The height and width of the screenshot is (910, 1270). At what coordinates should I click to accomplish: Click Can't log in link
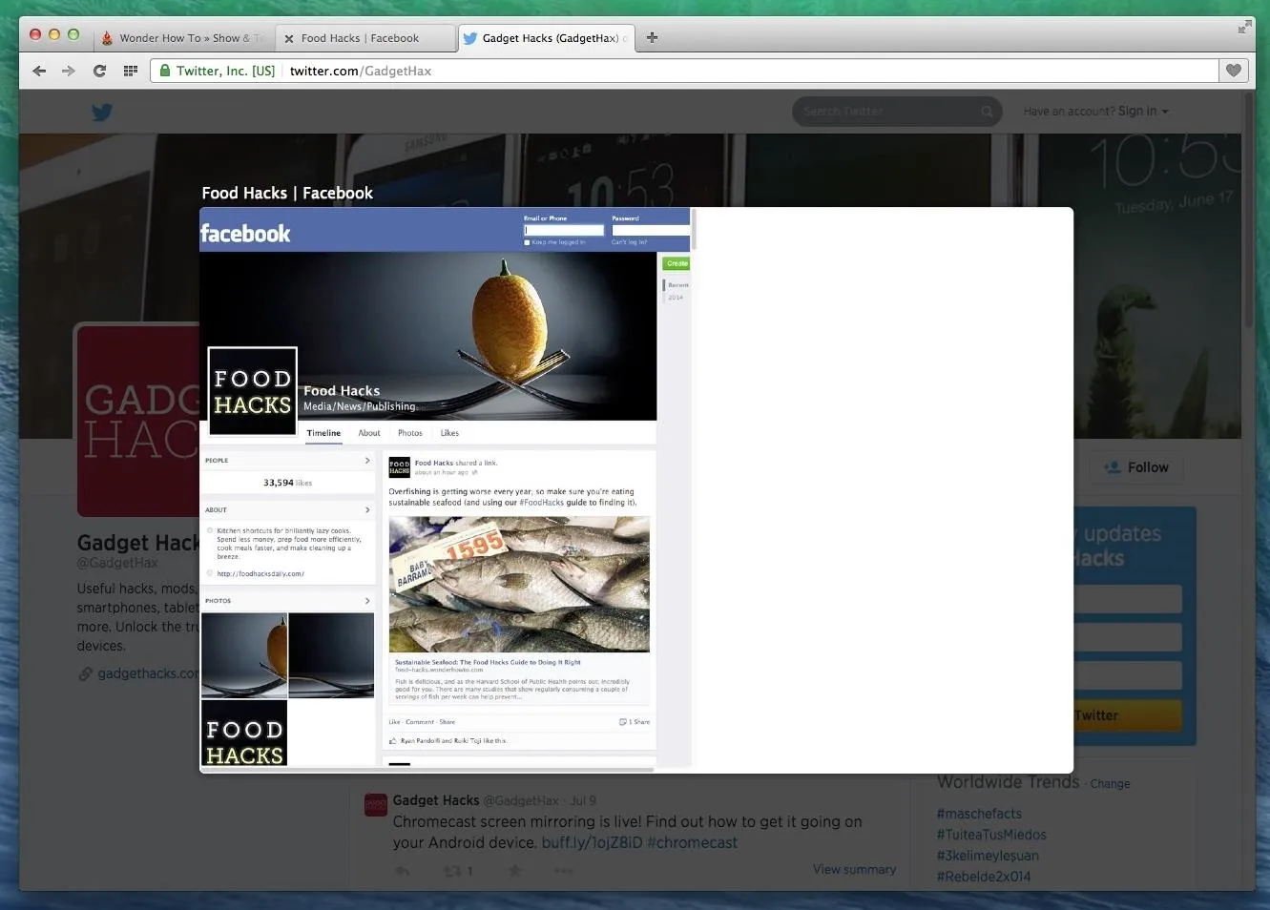[630, 242]
